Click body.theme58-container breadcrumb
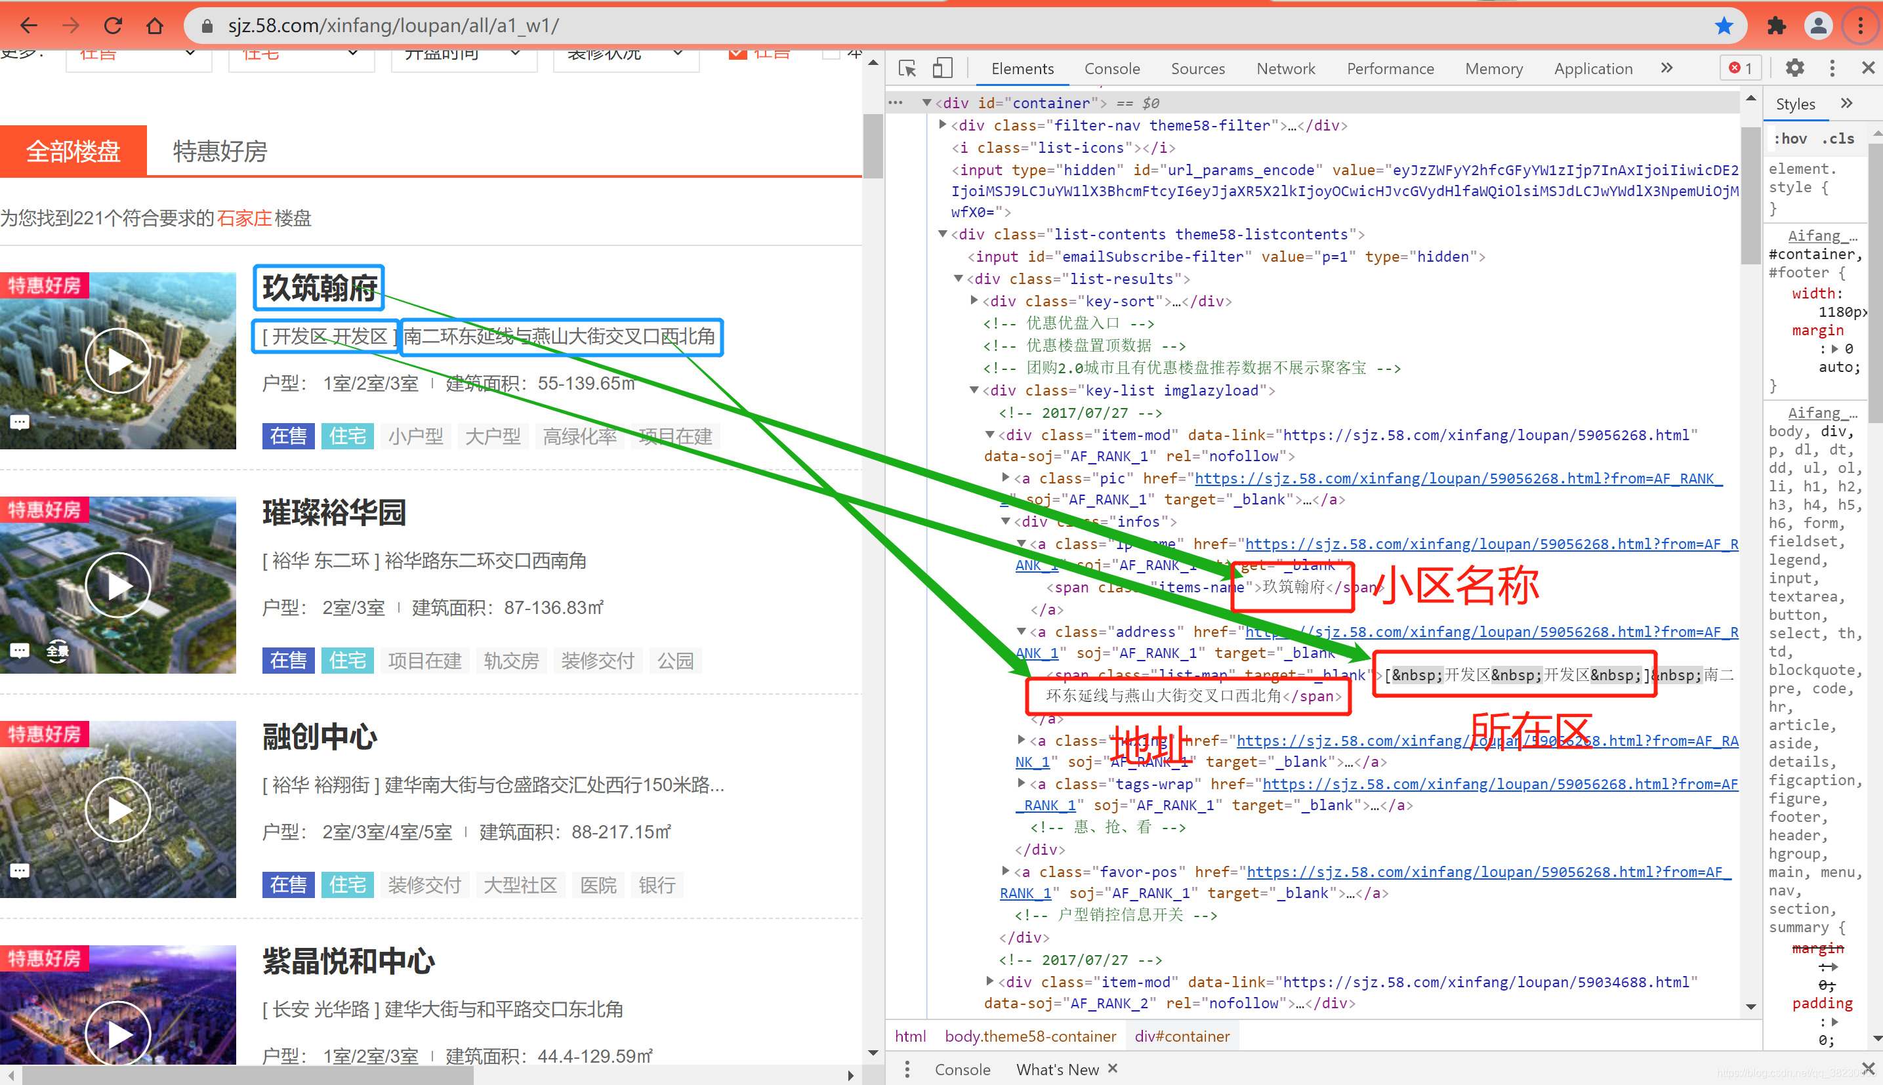The width and height of the screenshot is (1883, 1085). [1030, 1036]
